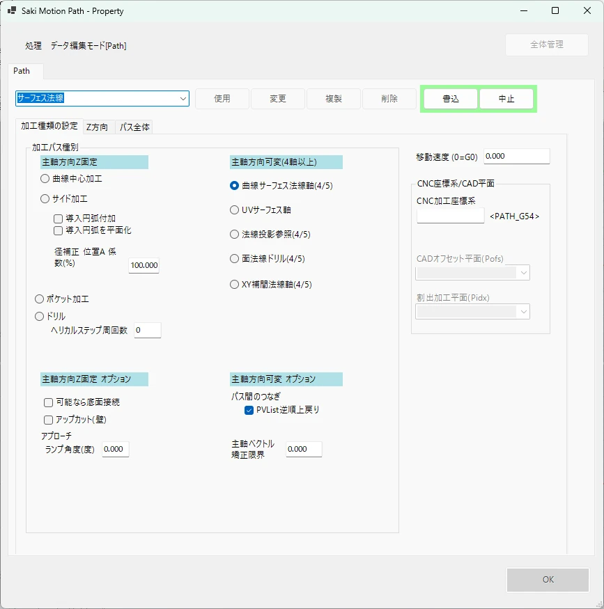Click the 全体管理 button
604x609 pixels.
tap(547, 45)
